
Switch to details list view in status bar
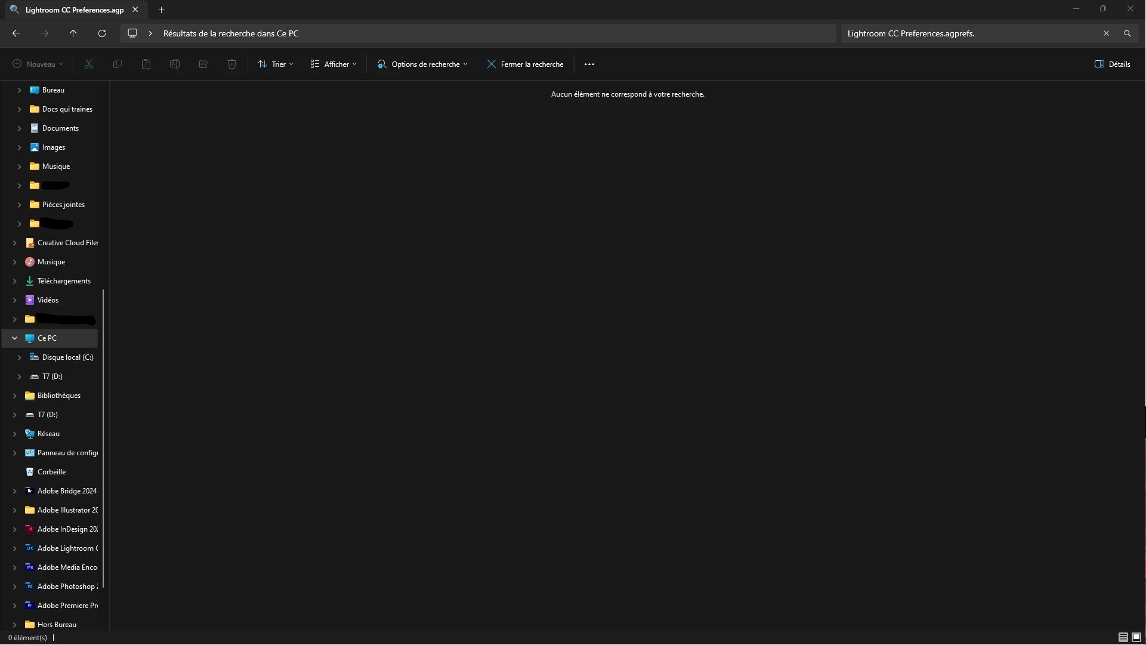(1123, 637)
